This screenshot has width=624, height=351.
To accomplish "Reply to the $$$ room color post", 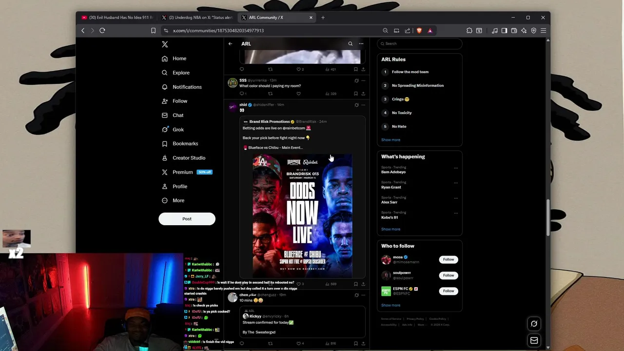I will tap(242, 94).
